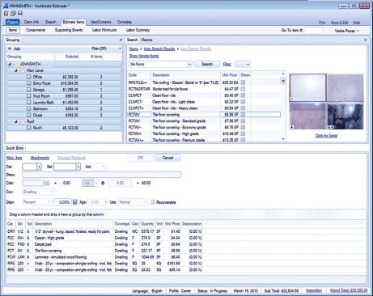This screenshot has width=373, height=296.
Task: Close the Search pane with its X
Action: (x=366, y=40)
